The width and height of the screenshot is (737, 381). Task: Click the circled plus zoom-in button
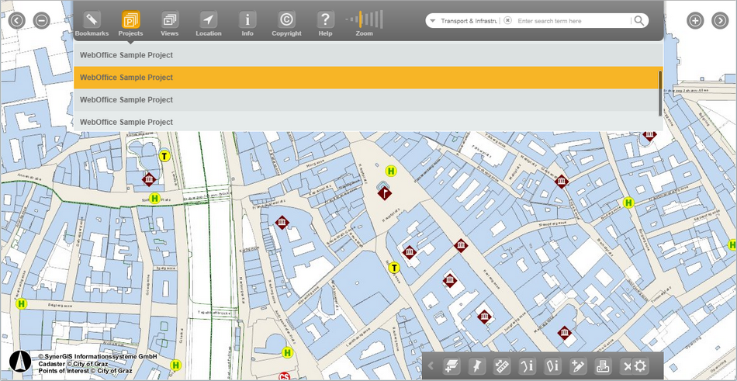(695, 21)
